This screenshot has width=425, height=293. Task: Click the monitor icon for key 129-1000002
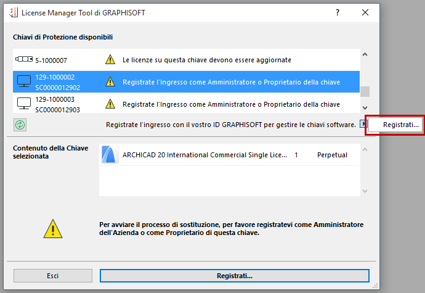point(24,81)
